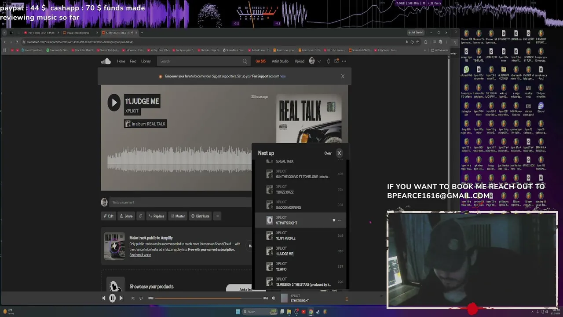Click the Master button
Viewport: 563px width, 317px height.
(x=178, y=216)
